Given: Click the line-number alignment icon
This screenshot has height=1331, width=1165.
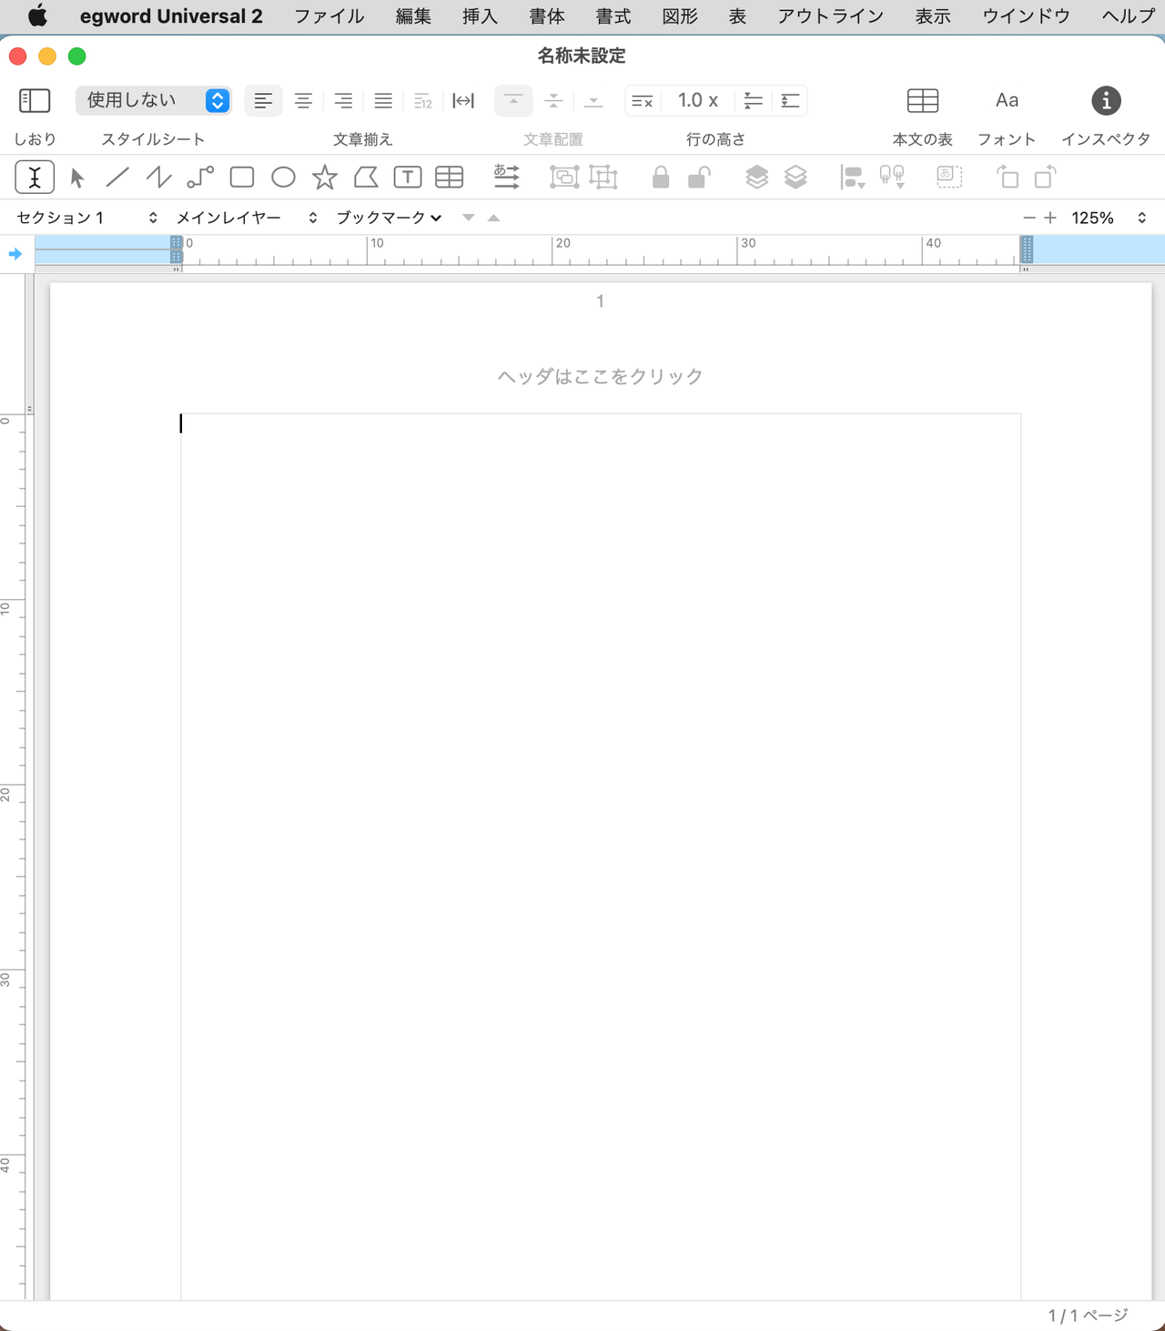Looking at the screenshot, I should [423, 100].
